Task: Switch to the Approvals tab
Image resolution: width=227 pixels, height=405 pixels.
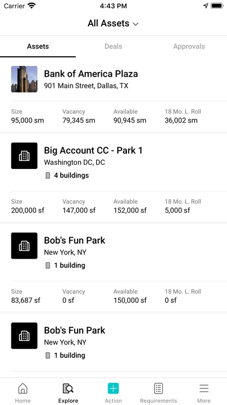Action: click(189, 46)
